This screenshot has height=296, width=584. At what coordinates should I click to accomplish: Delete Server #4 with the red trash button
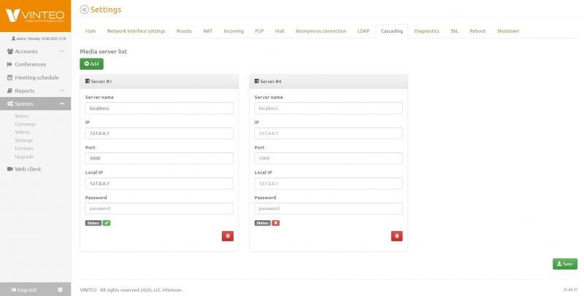[396, 235]
